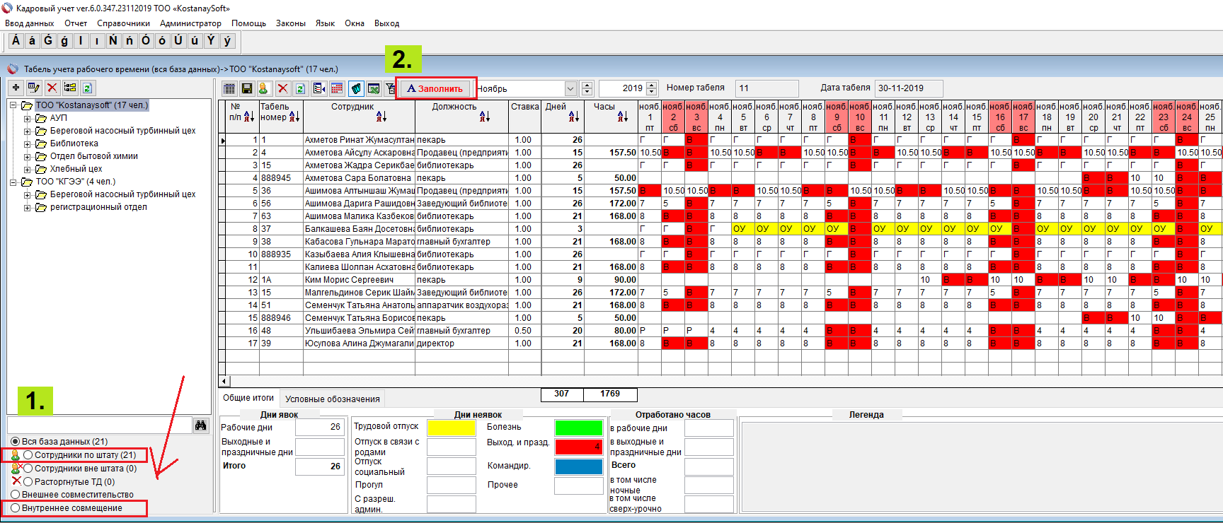The height and width of the screenshot is (523, 1223).
Task: Click the plus add icon in left toolbar
Action: 16,88
